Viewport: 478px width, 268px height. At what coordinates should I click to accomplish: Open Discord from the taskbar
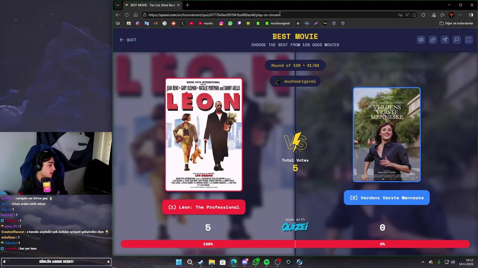tap(245, 262)
